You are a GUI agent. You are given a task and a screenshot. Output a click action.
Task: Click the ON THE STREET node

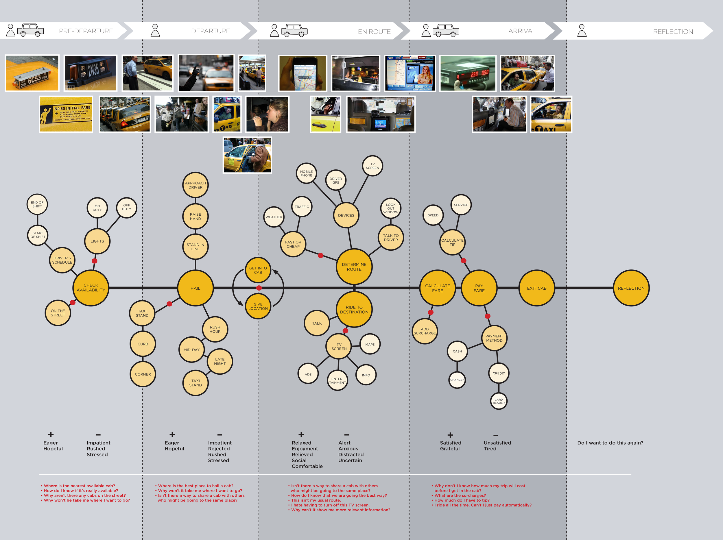(58, 313)
